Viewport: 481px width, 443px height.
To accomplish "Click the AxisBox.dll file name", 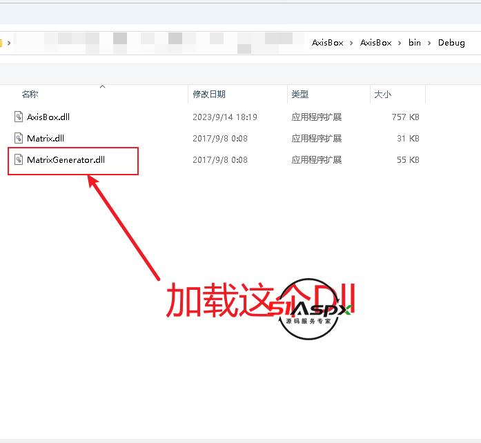I will [48, 117].
